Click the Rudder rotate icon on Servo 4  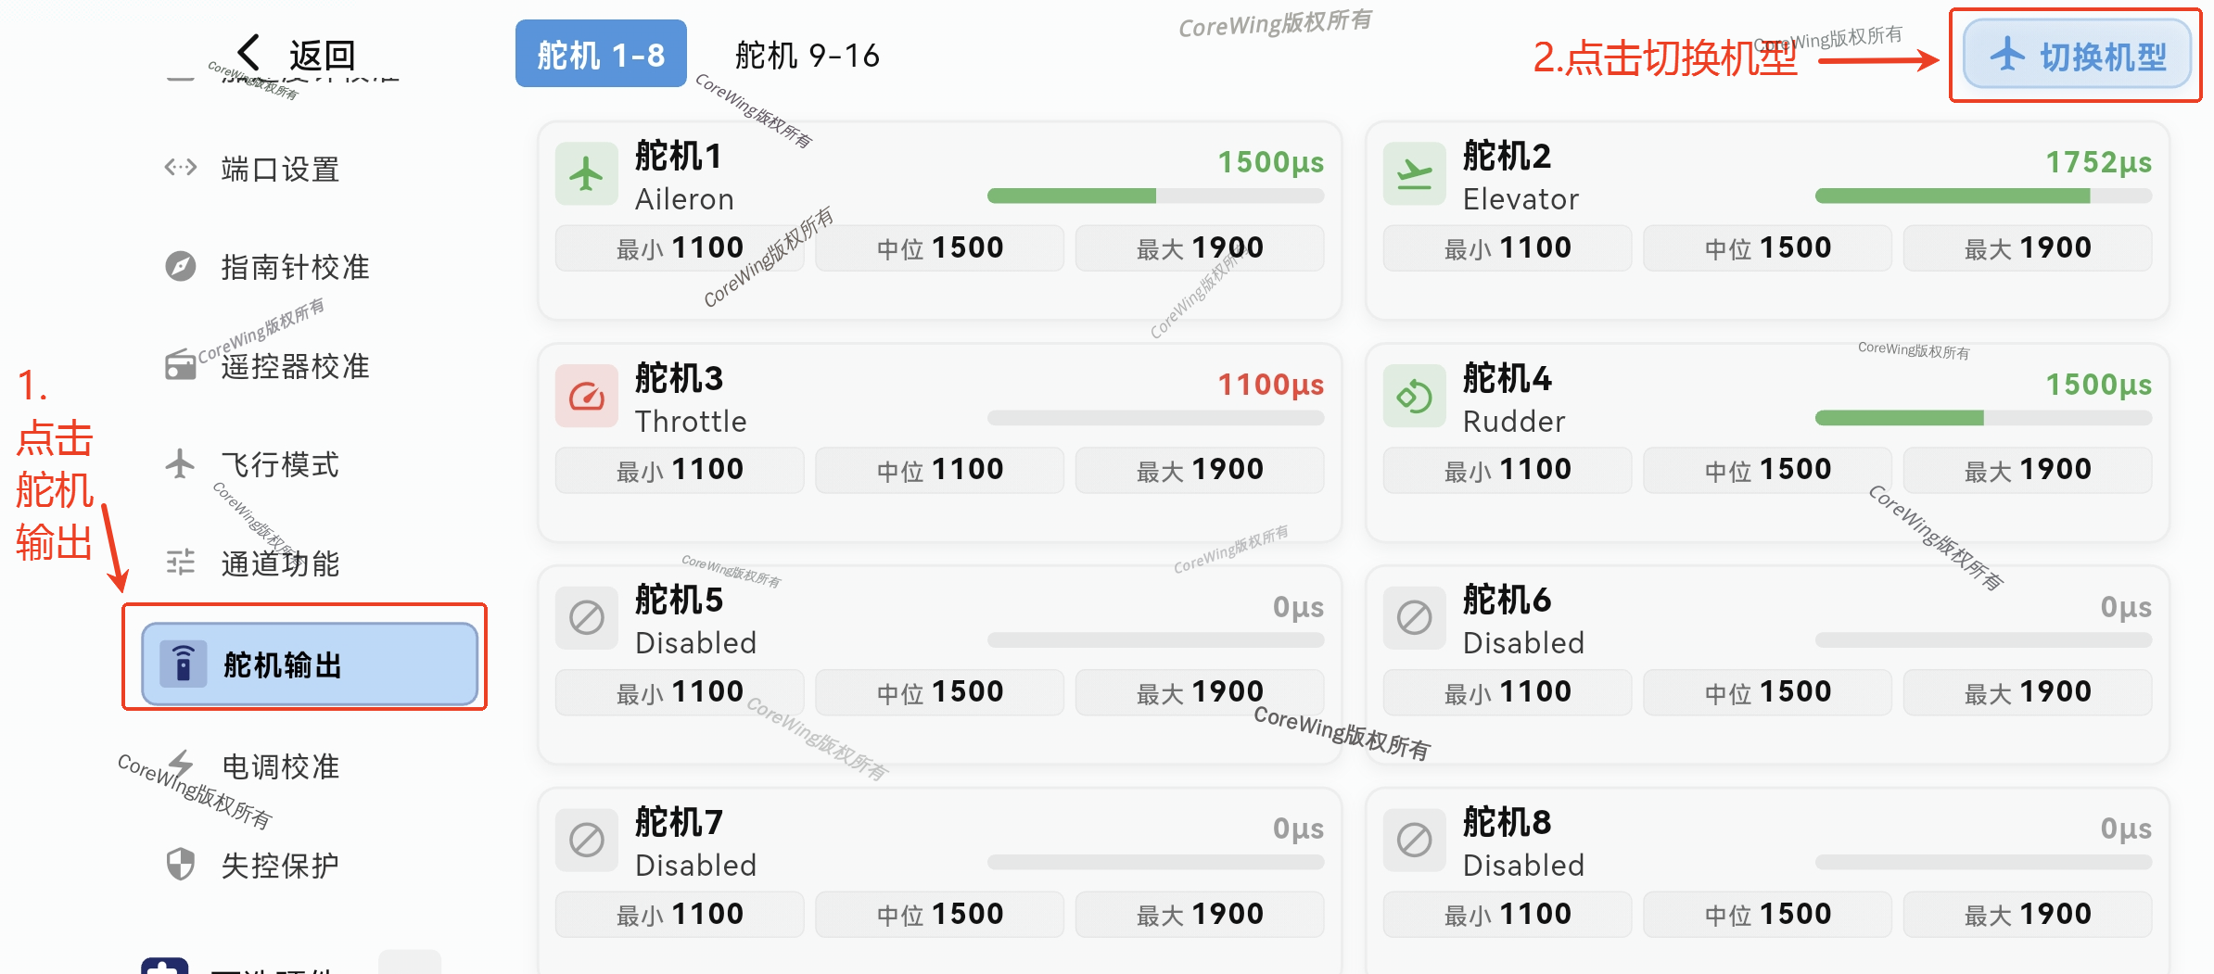point(1414,397)
